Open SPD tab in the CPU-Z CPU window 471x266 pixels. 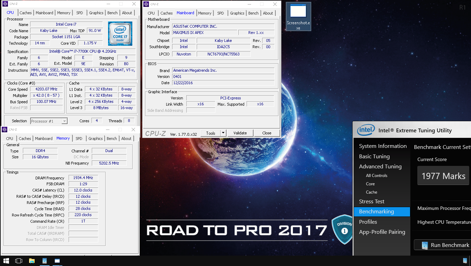(x=80, y=13)
